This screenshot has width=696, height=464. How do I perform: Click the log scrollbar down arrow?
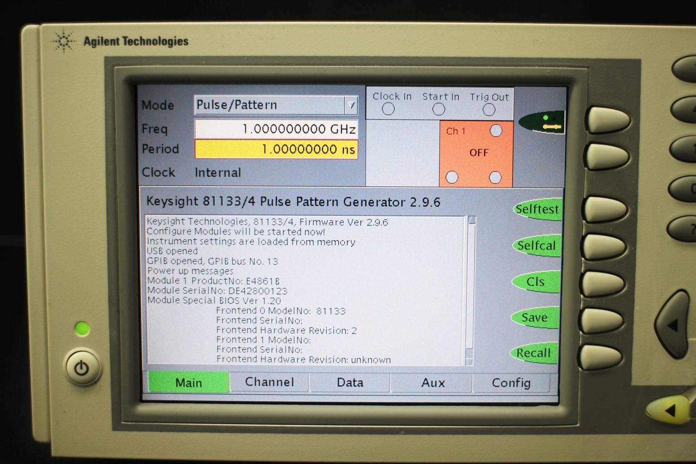[470, 362]
